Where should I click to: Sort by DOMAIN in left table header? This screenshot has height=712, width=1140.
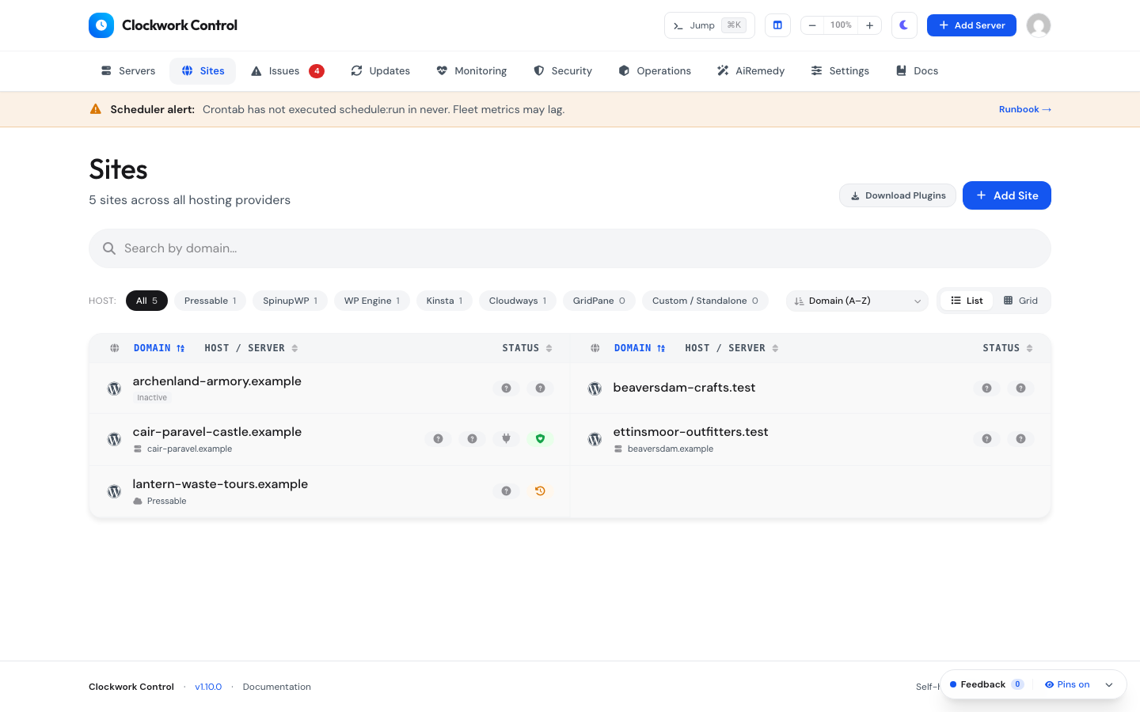(159, 348)
